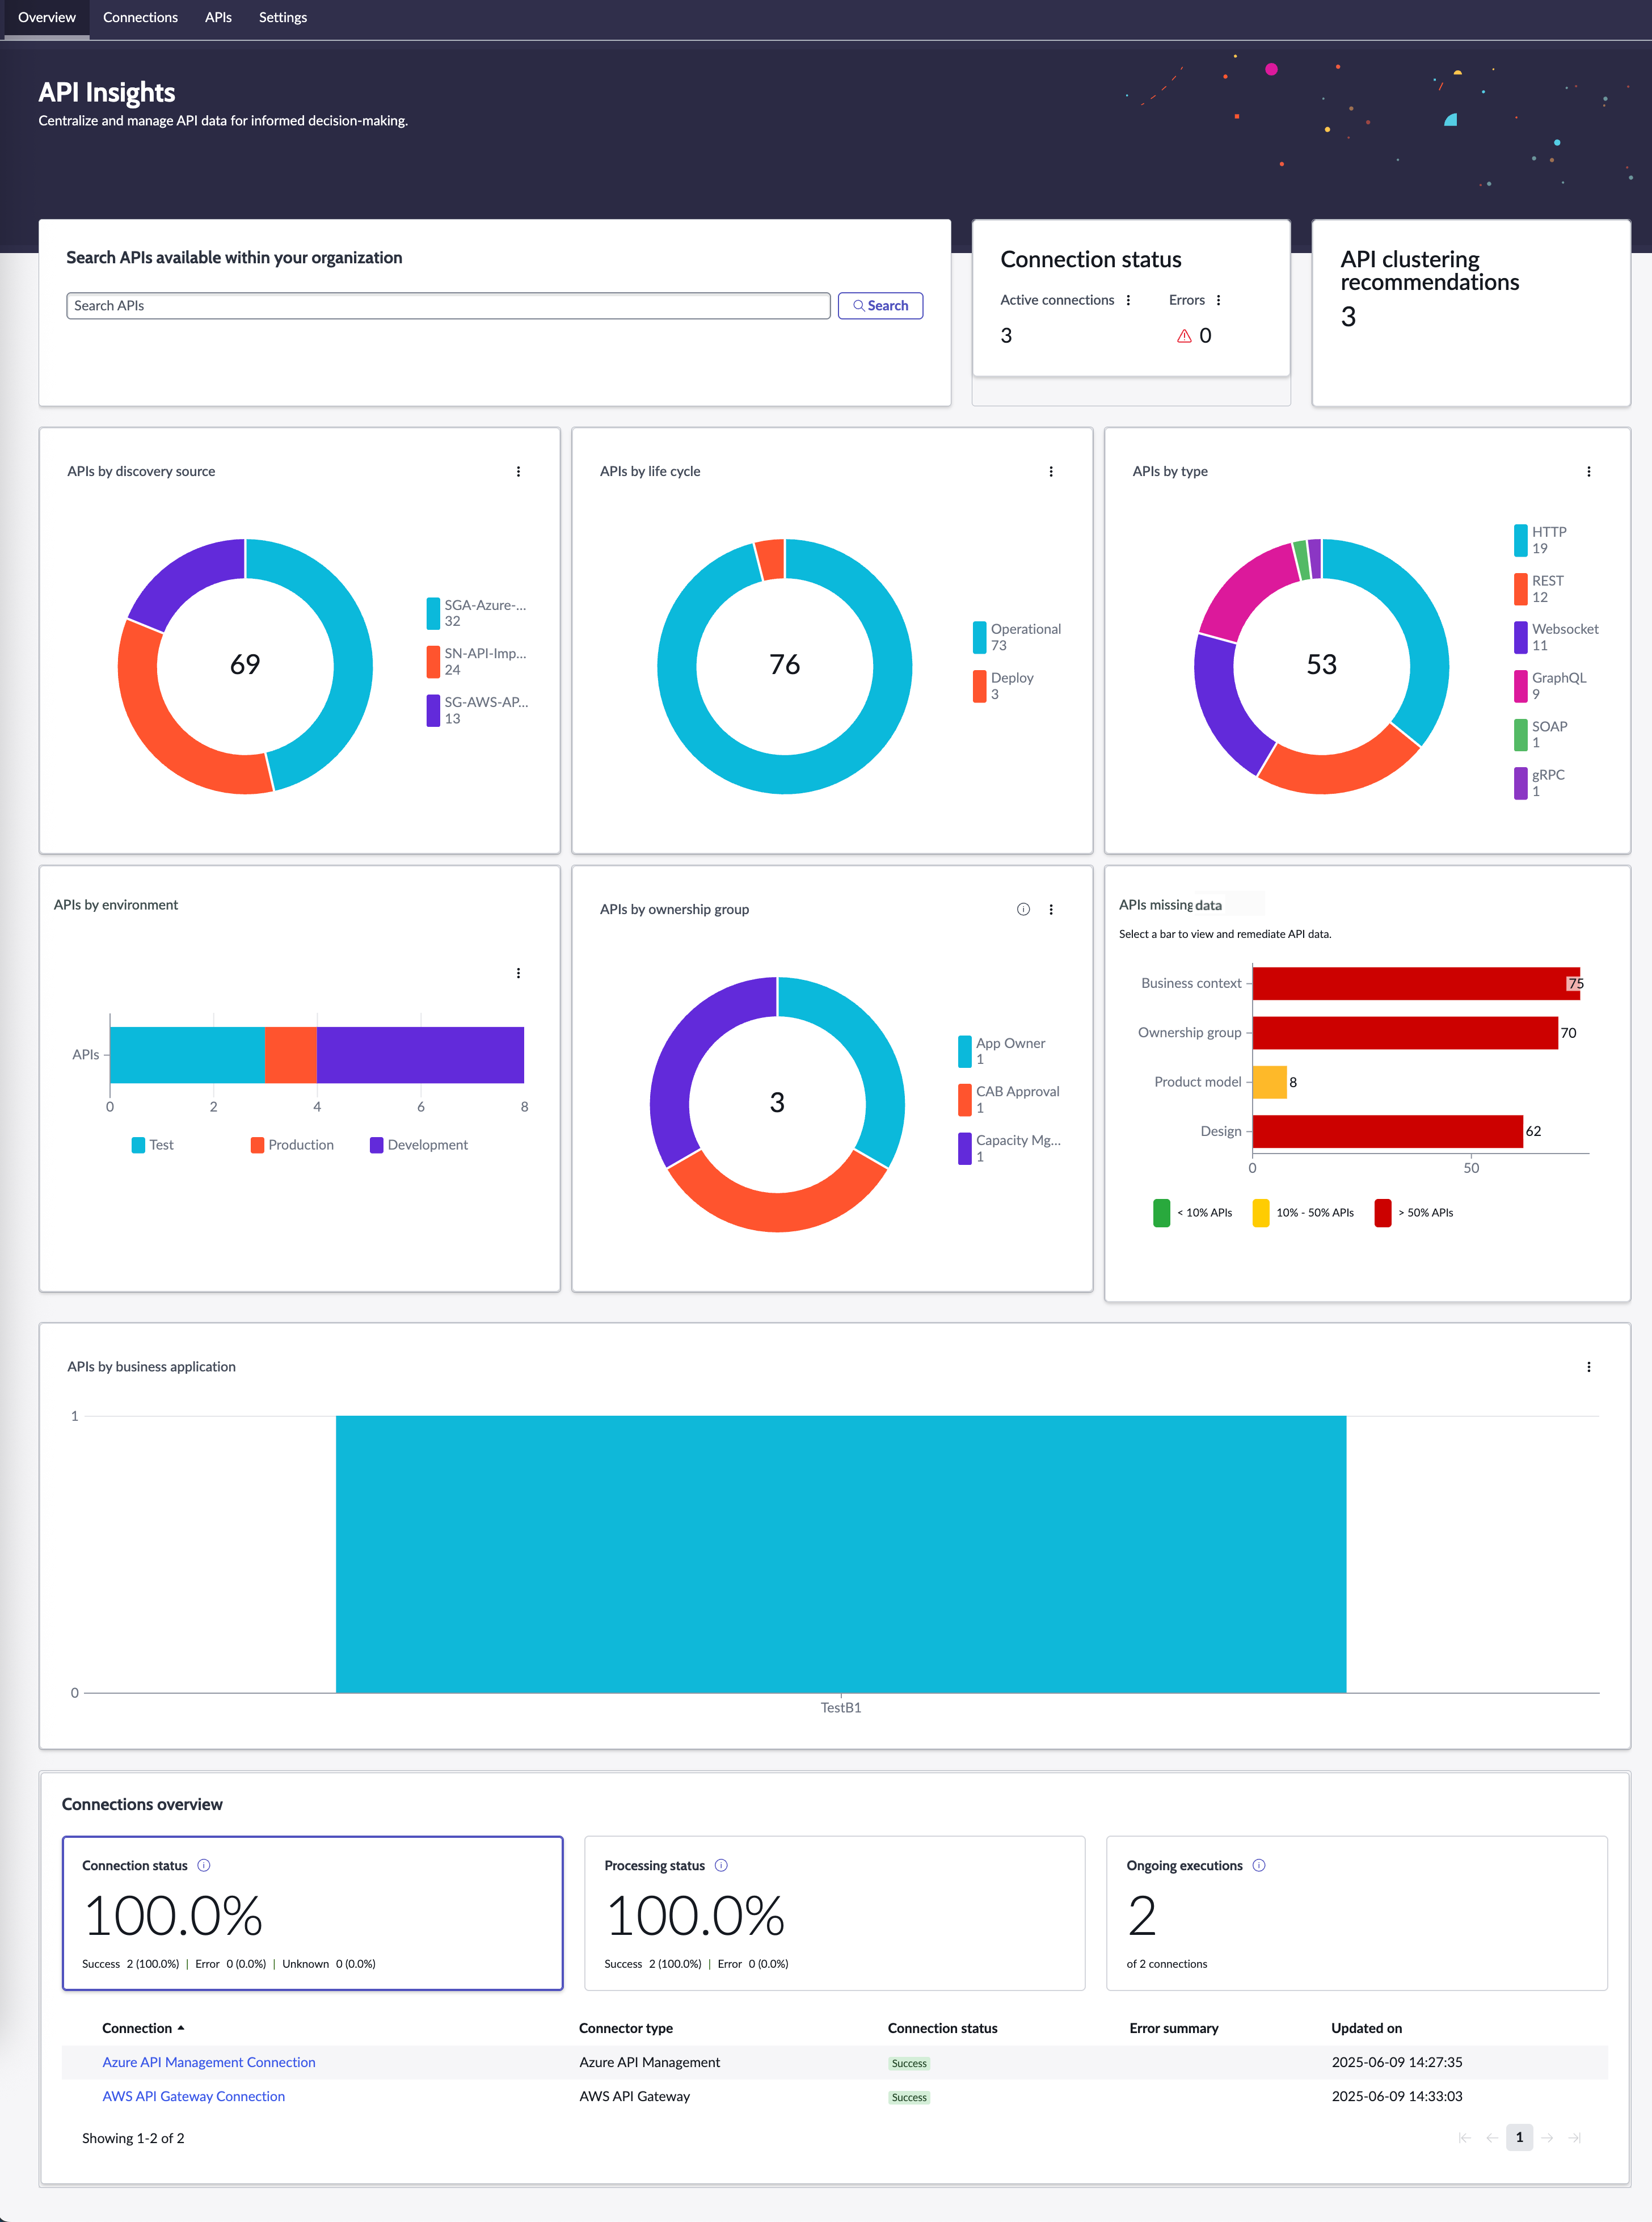Toggle Production environment legend swatch
Viewport: 1652px width, 2222px height.
tap(257, 1145)
